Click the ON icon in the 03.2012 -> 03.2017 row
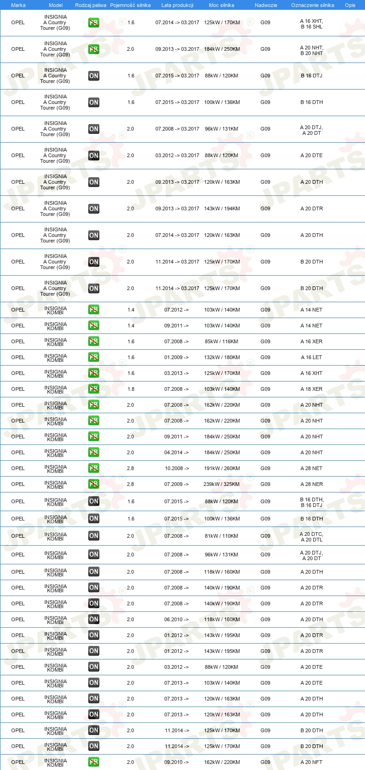Image resolution: width=365 pixels, height=770 pixels. (x=94, y=155)
